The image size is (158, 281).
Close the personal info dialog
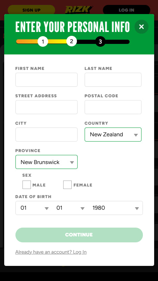point(141,27)
